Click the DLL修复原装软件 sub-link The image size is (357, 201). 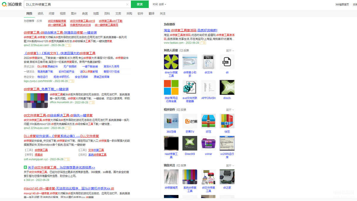tap(48, 67)
